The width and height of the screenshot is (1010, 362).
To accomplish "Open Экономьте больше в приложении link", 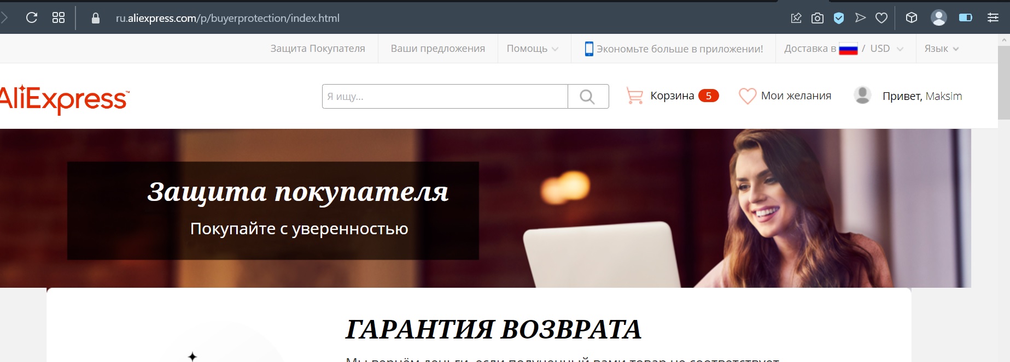I will click(680, 49).
